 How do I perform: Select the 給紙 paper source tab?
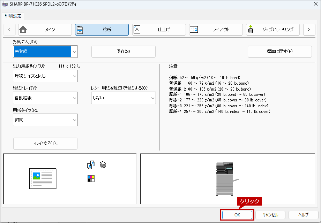[102, 30]
